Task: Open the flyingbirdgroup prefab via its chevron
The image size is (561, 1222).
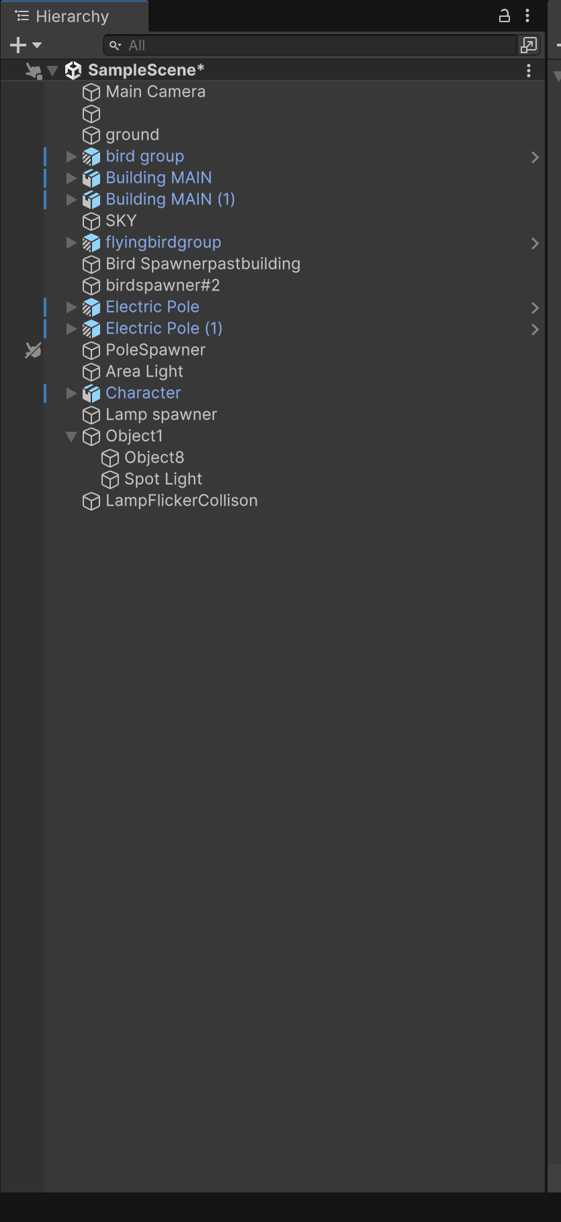Action: coord(535,243)
